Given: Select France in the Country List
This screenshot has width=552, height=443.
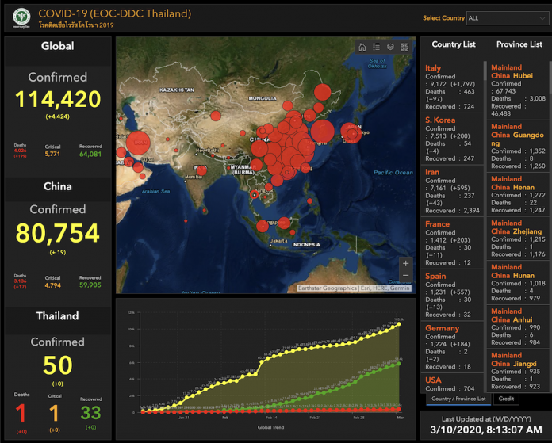Looking at the screenshot, I should (452, 243).
